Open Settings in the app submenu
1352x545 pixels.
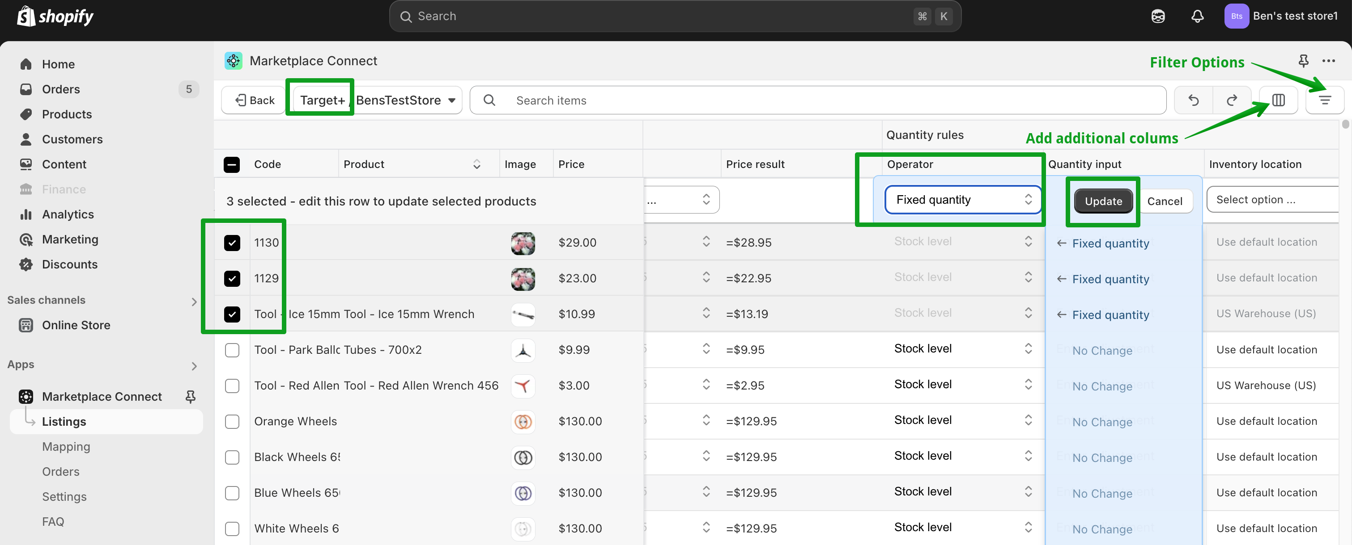point(64,497)
